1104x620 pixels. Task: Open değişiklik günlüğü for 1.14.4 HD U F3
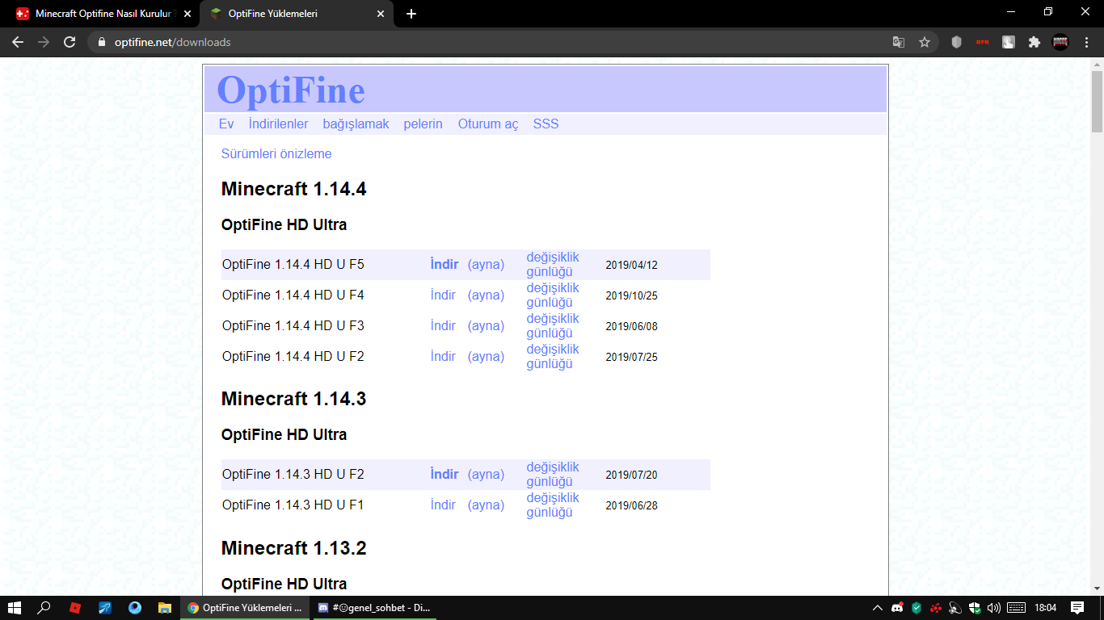tap(553, 326)
